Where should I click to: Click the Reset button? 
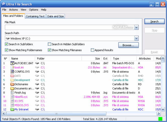click(x=154, y=52)
